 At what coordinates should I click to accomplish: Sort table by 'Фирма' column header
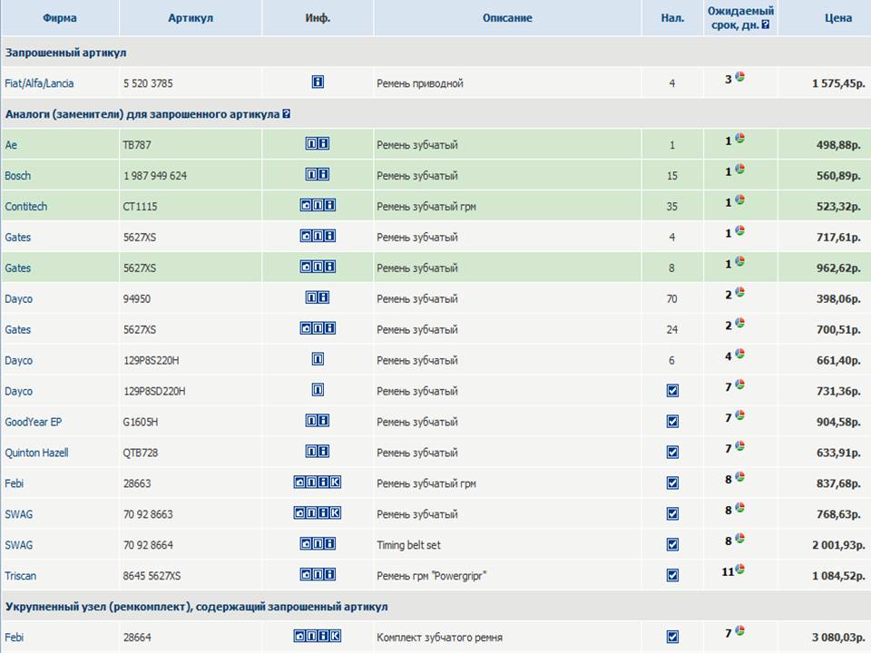(x=59, y=18)
